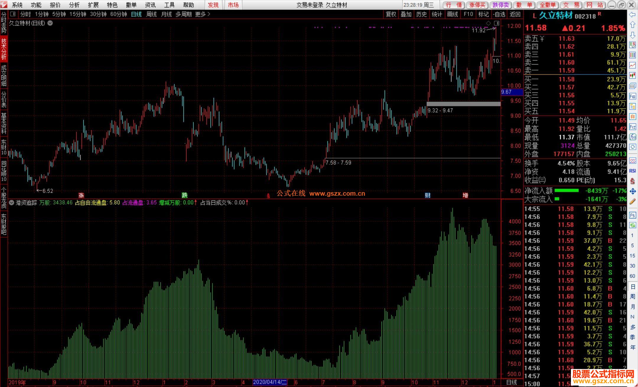Click the 2020/04/14 date marker on timeline
Screen dimensions: 638x387
tap(270, 382)
